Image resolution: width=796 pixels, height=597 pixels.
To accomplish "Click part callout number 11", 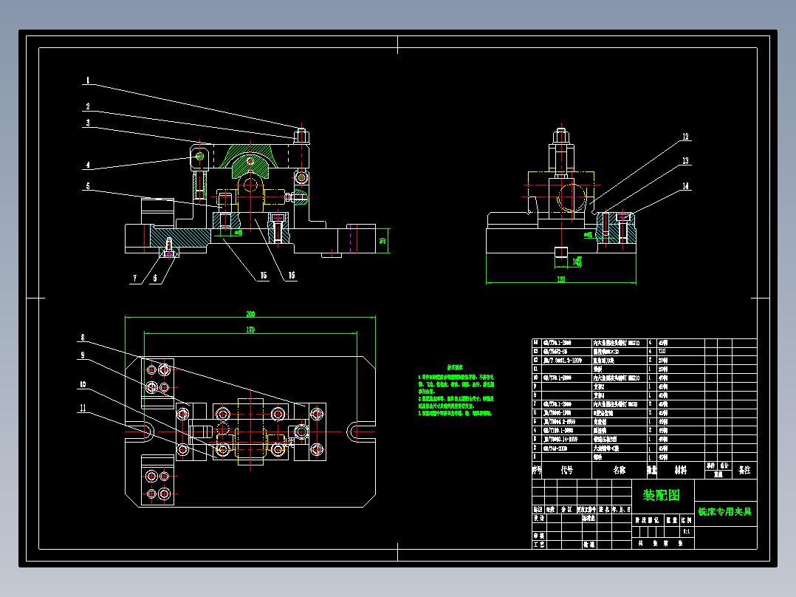I will click(x=83, y=408).
